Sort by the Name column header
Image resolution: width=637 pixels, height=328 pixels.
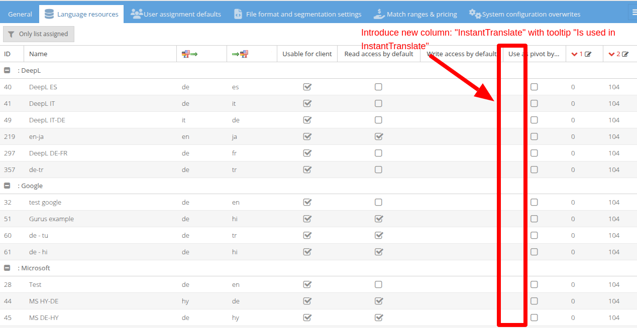[x=38, y=54]
